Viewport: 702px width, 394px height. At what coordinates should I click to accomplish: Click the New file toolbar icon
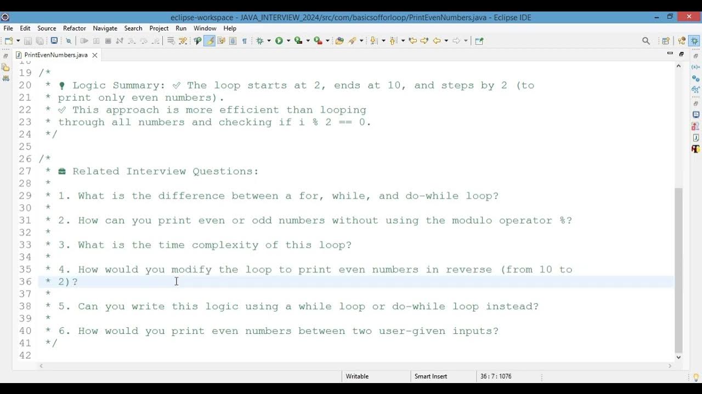pos(9,40)
